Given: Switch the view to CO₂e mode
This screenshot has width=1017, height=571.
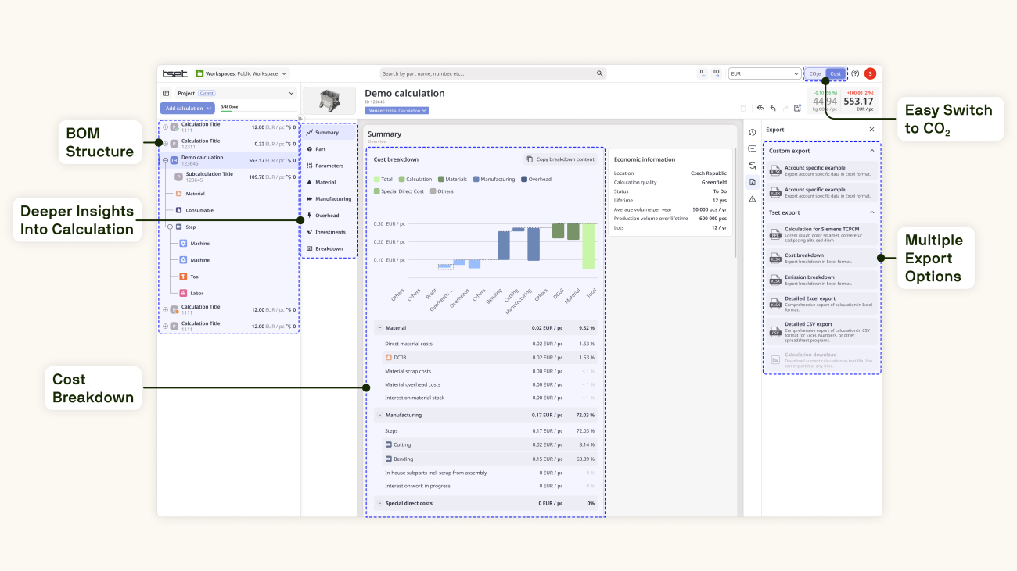Looking at the screenshot, I should click(x=815, y=73).
